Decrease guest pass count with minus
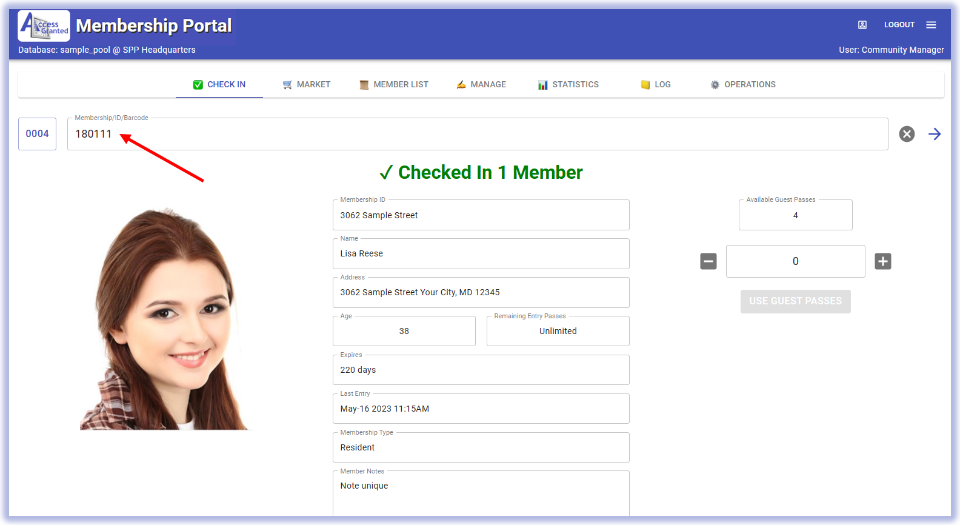Image resolution: width=960 pixels, height=525 pixels. pos(708,261)
